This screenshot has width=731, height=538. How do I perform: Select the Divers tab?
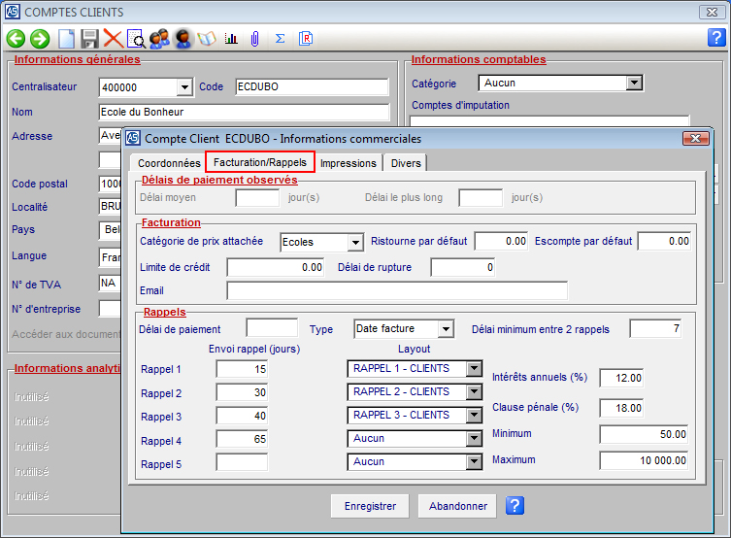click(x=406, y=163)
